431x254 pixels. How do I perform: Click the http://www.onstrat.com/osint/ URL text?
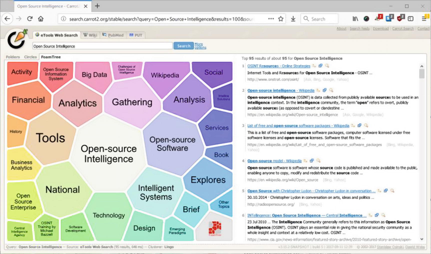(x=273, y=79)
